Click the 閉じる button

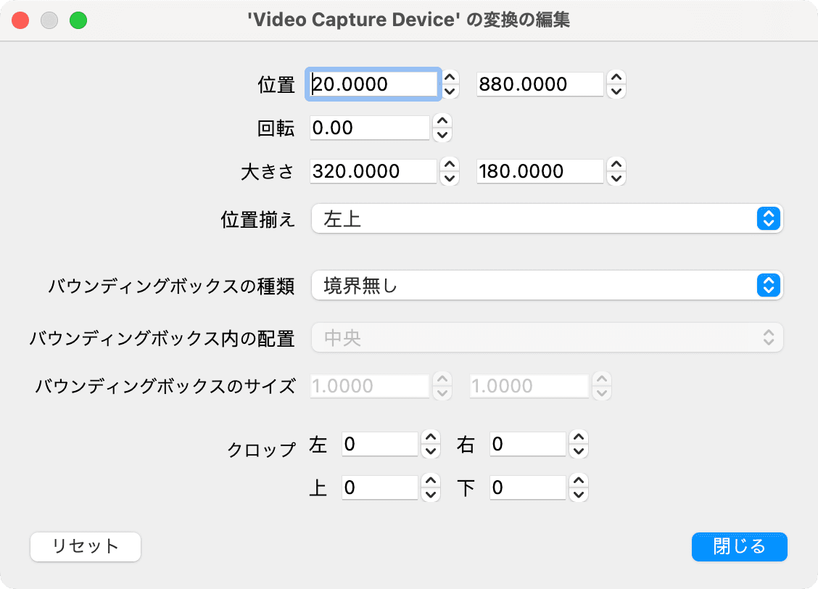pos(739,547)
